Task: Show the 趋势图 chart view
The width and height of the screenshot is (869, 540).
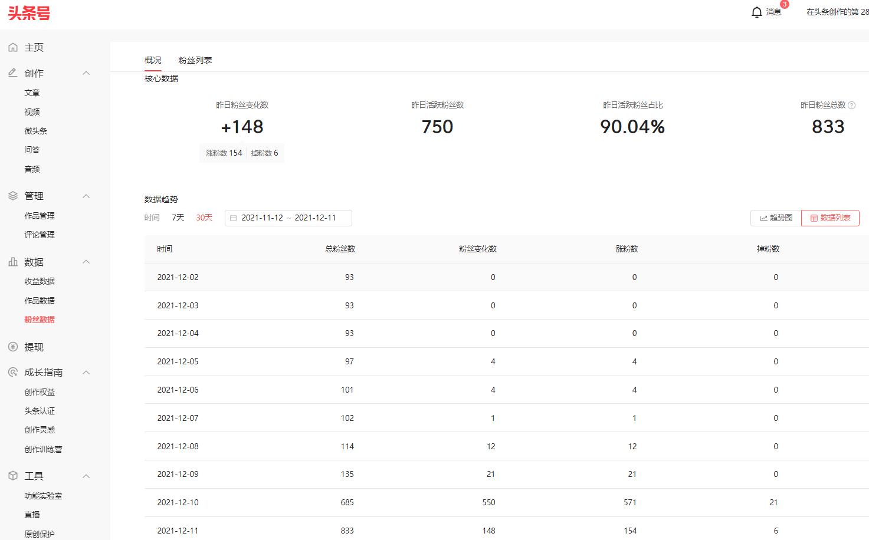Action: (776, 218)
